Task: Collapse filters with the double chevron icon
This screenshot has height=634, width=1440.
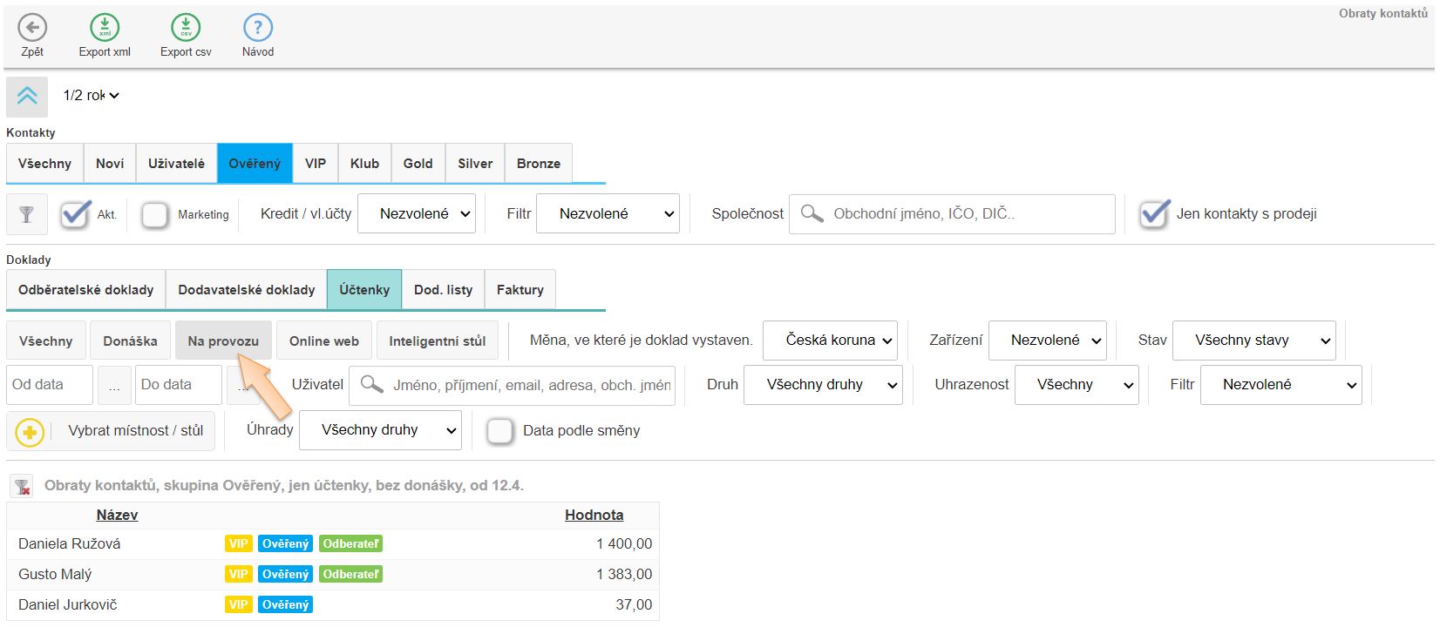Action: 27,96
